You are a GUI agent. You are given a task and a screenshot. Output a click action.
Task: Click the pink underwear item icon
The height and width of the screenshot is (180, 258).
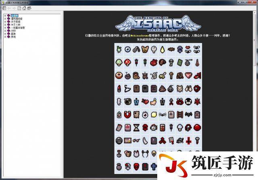pos(189,76)
